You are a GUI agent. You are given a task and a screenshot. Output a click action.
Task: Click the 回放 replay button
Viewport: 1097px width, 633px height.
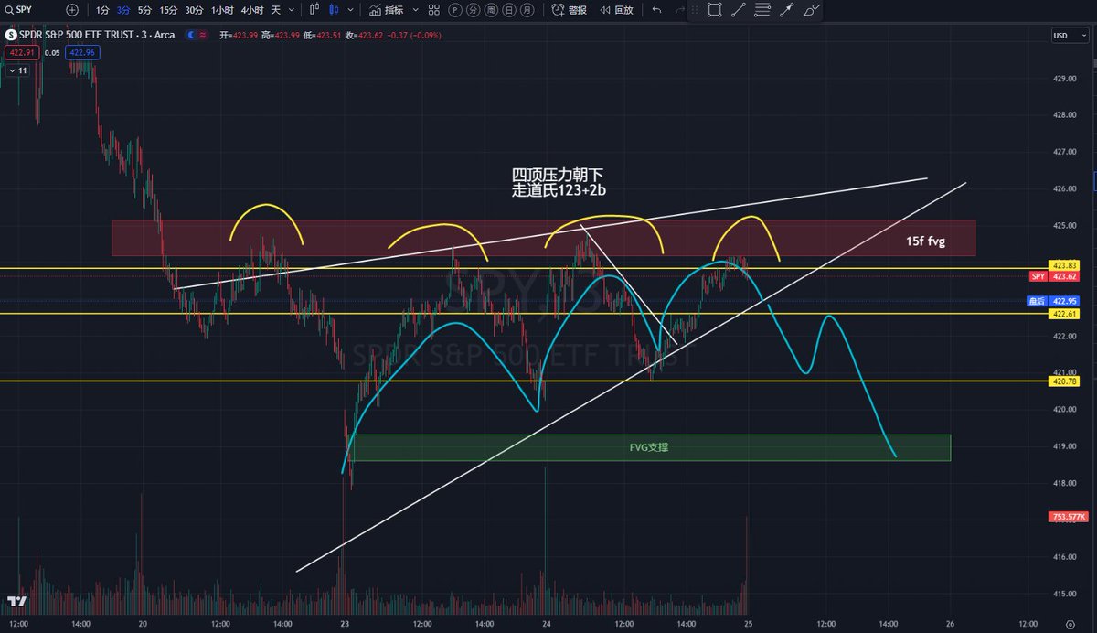pyautogui.click(x=615, y=10)
